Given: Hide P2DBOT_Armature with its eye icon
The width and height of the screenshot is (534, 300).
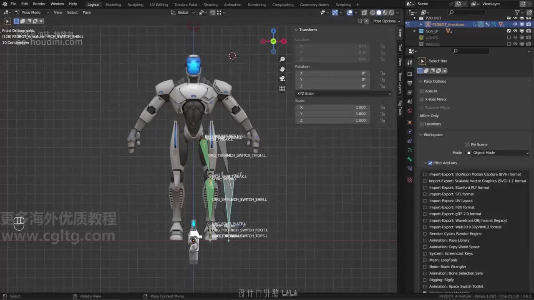Looking at the screenshot, I should (x=515, y=25).
